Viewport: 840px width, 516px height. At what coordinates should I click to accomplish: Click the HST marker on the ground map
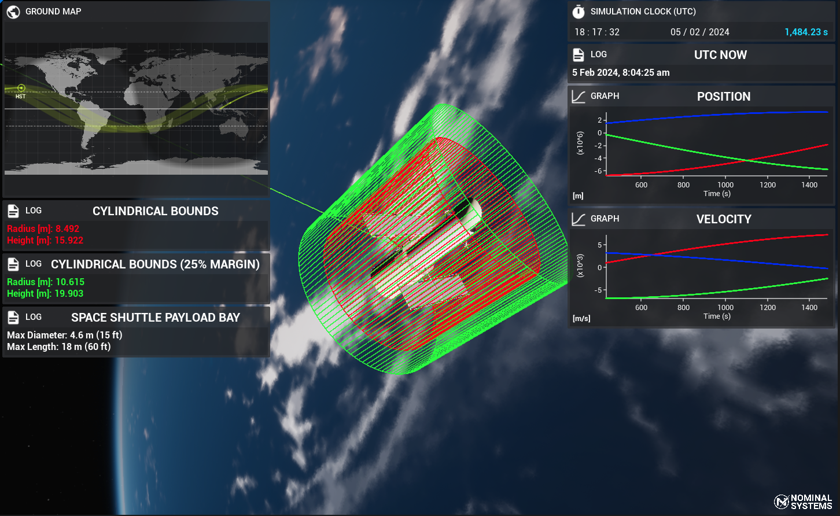[21, 89]
